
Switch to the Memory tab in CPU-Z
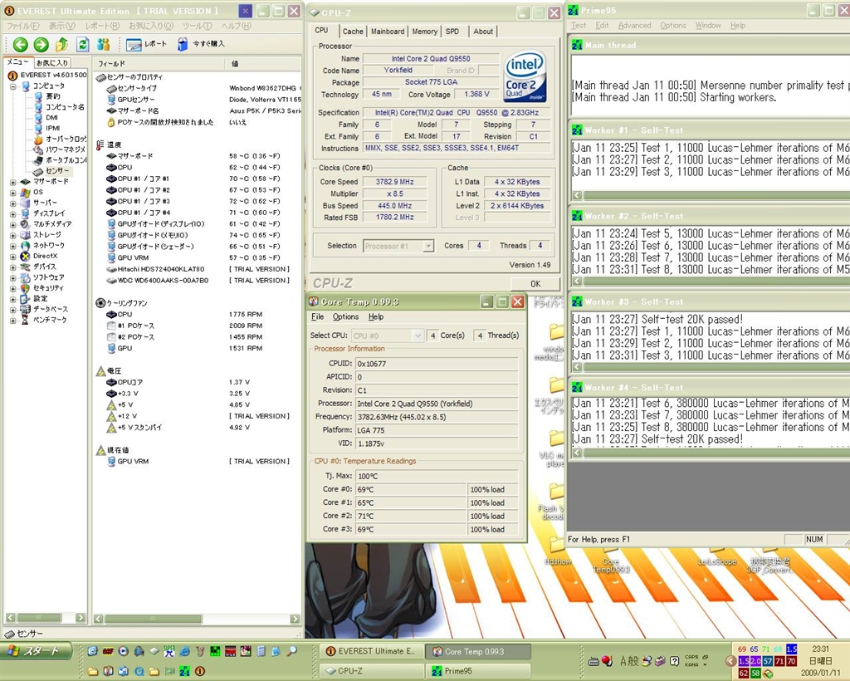[x=424, y=32]
